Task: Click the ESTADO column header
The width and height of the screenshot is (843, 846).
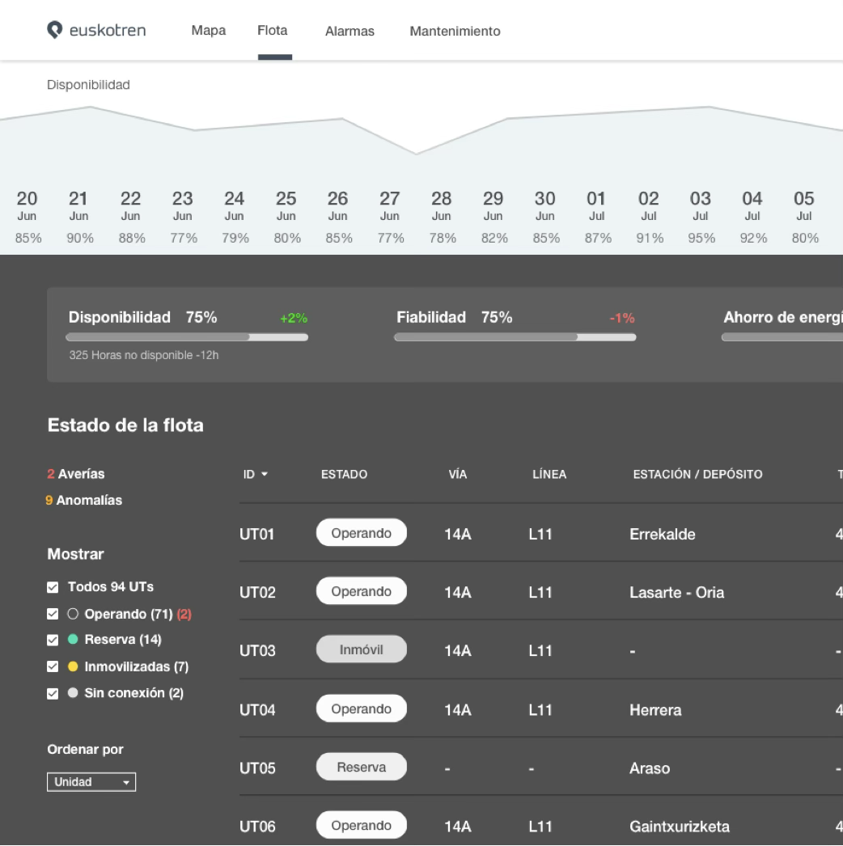Action: (x=344, y=475)
